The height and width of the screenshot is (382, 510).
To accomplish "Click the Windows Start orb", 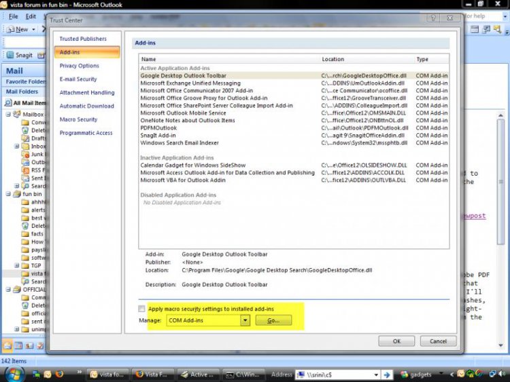I will (14, 375).
